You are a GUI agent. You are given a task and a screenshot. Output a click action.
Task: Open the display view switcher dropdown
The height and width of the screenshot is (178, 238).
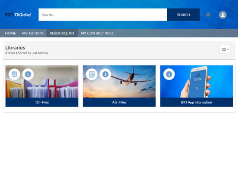coord(225,49)
